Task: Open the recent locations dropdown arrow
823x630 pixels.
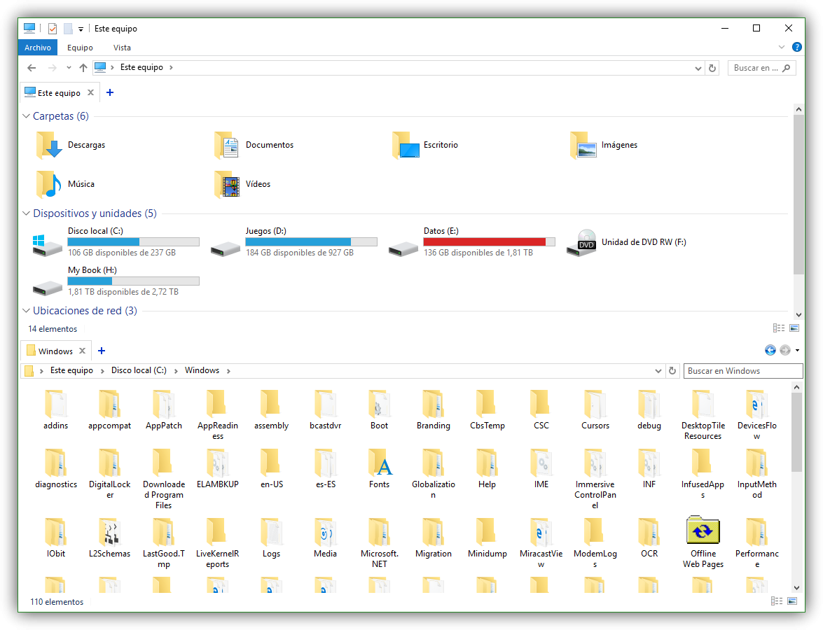Action: click(x=69, y=68)
